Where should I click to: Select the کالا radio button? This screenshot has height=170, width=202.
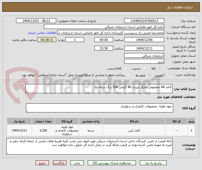(160, 68)
